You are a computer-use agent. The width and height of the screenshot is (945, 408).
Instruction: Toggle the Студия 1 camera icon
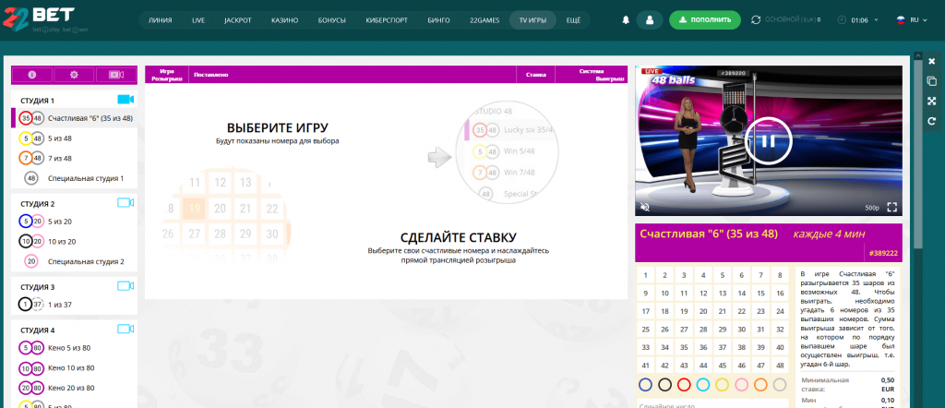coord(126,100)
